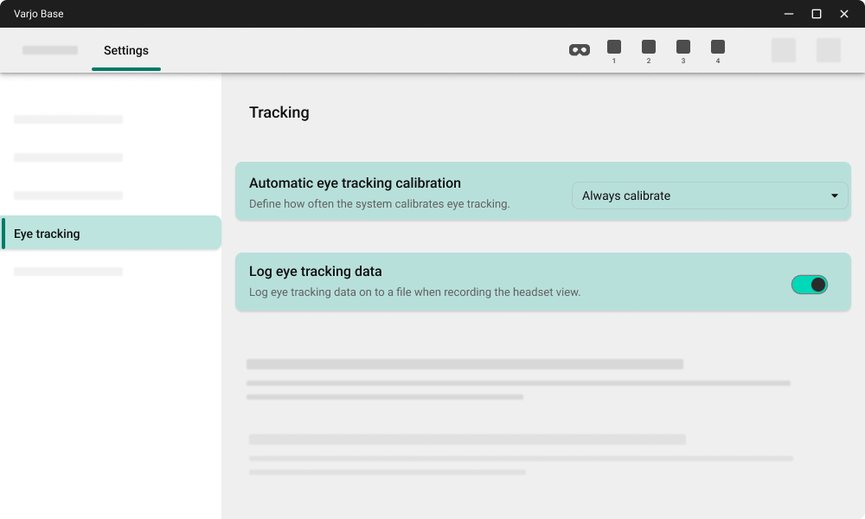This screenshot has height=519, width=865.
Task: Maximize the Varjo Base window
Action: click(x=816, y=14)
